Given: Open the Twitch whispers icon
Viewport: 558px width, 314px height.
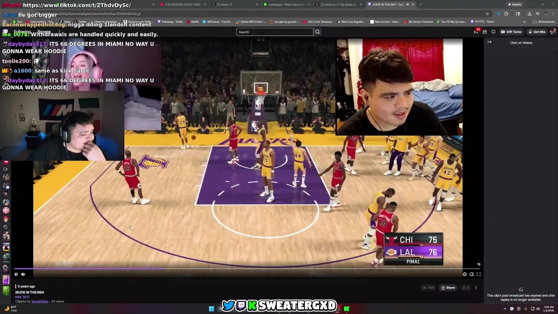Looking at the screenshot, I should 493,32.
